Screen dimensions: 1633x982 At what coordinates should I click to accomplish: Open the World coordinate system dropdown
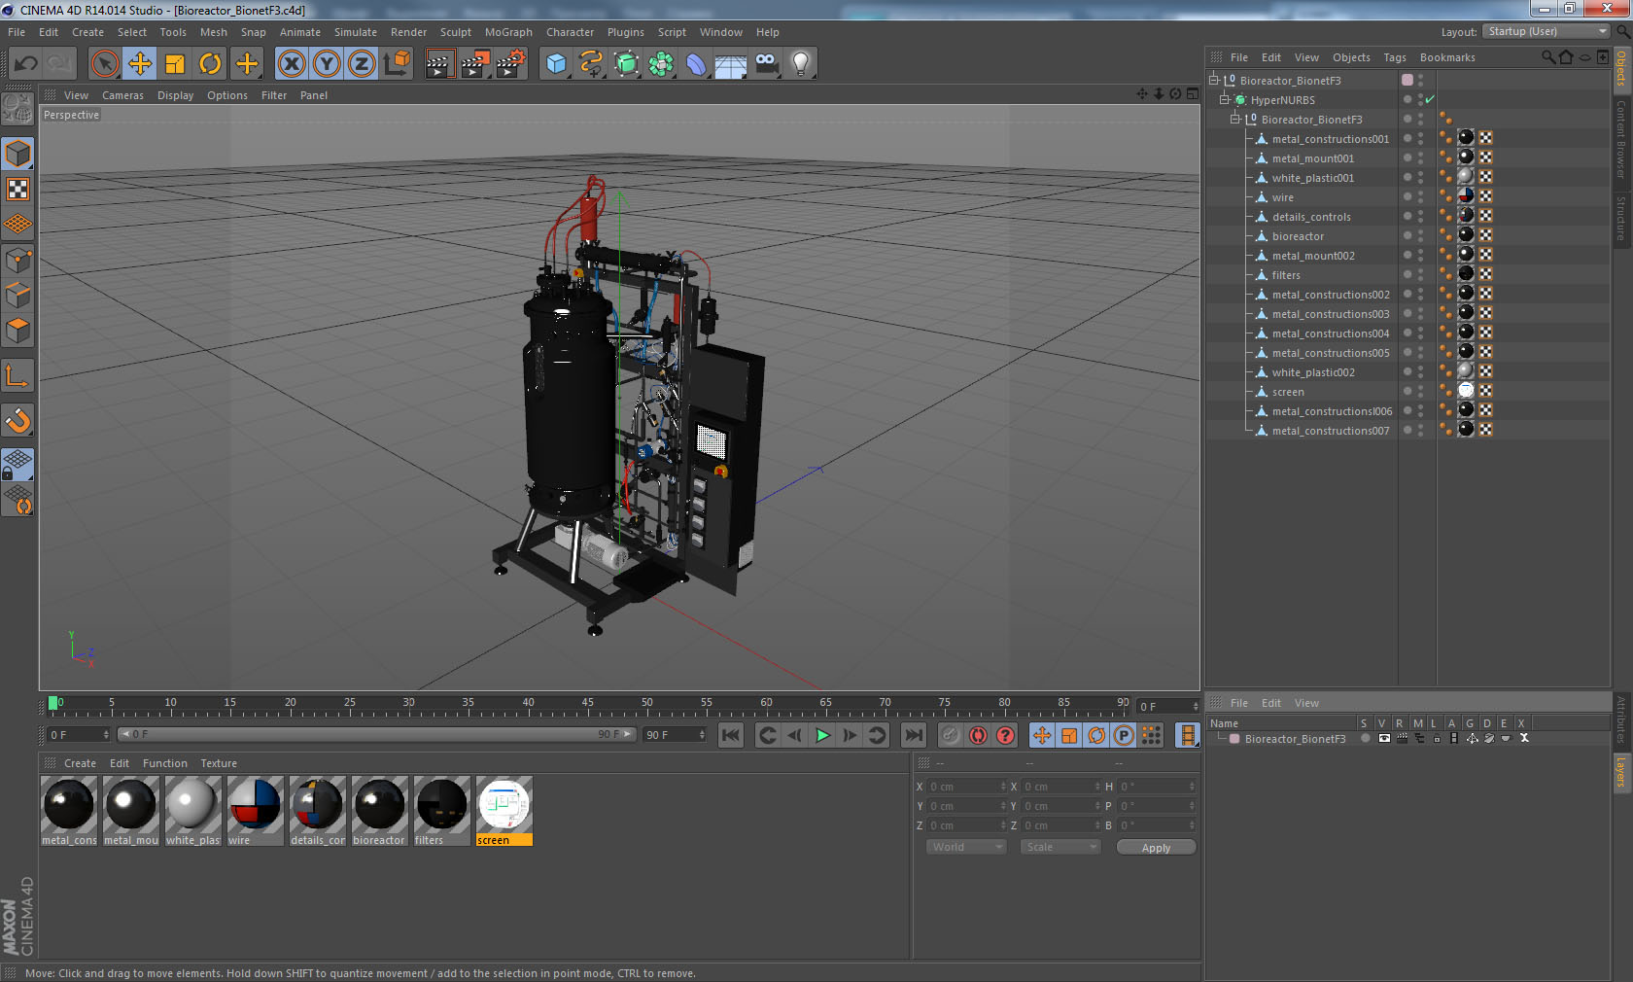[x=966, y=847]
